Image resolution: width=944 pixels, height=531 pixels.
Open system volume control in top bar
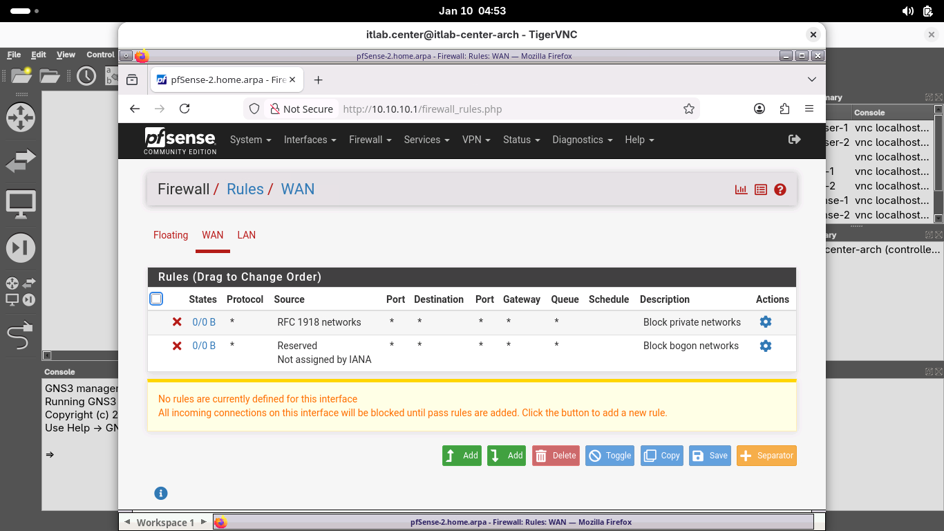(908, 11)
